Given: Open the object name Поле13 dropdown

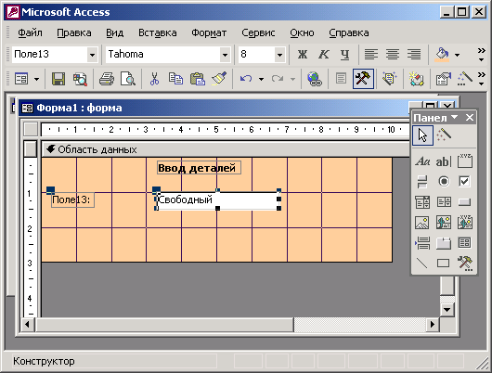Looking at the screenshot, I should (x=92, y=55).
